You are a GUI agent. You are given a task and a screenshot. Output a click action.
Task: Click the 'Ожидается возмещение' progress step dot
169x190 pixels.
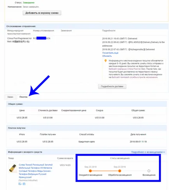coord(90,171)
